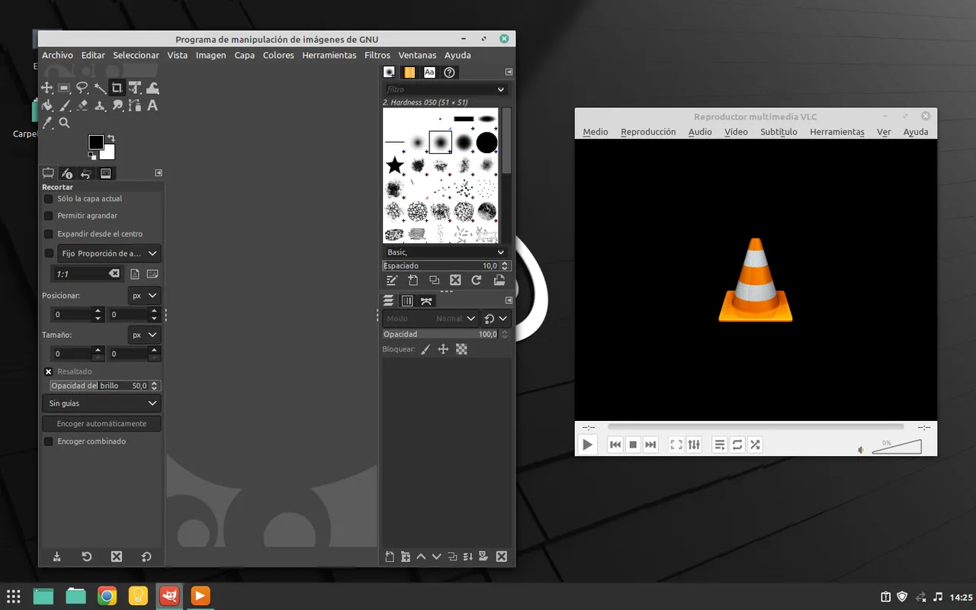Toggle the Fijo fixed aspect checkbox
Image resolution: width=976 pixels, height=610 pixels.
click(49, 253)
